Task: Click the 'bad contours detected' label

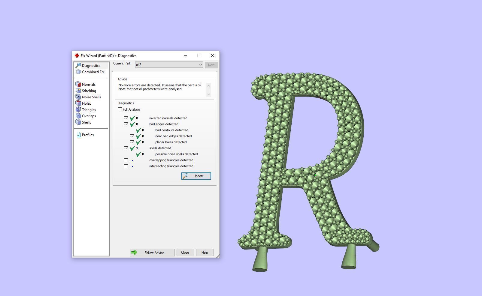Action: [171, 130]
